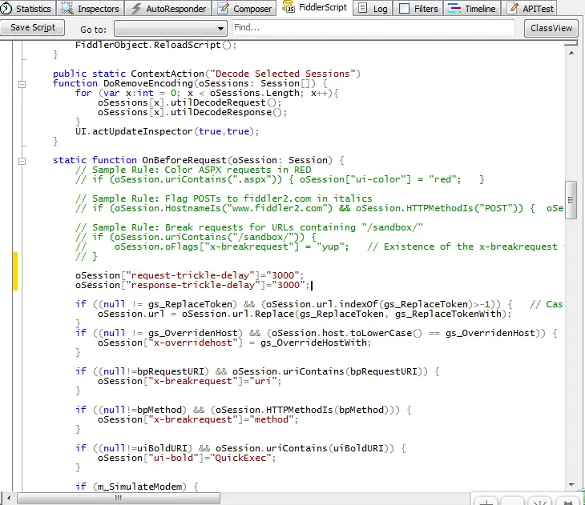Click the "request-trickle-delay" code line
This screenshot has height=505, width=585.
[x=190, y=275]
